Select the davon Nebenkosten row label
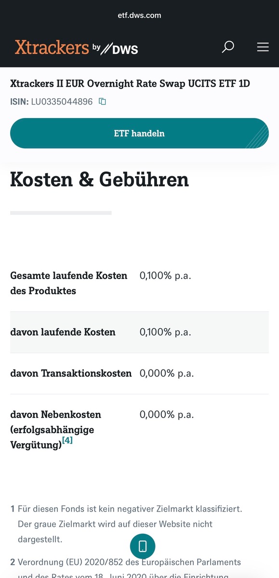The image size is (279, 578). 56,430
